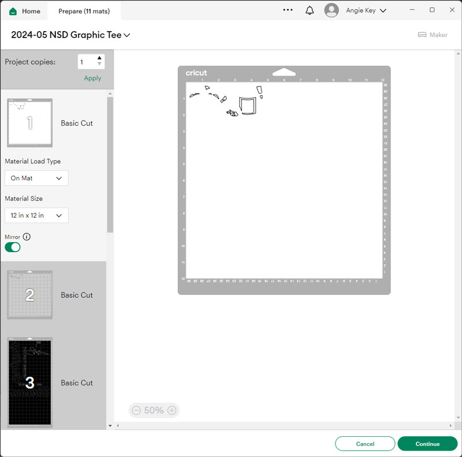The height and width of the screenshot is (457, 462).
Task: Click the Maker machine icon
Action: coord(422,35)
